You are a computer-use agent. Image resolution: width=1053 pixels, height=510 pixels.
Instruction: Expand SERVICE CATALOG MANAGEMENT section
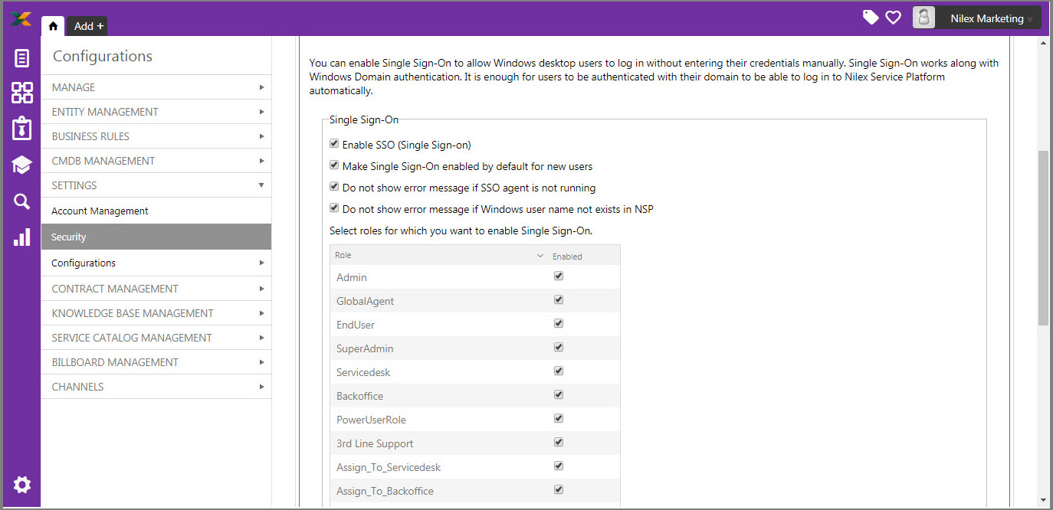pos(156,338)
